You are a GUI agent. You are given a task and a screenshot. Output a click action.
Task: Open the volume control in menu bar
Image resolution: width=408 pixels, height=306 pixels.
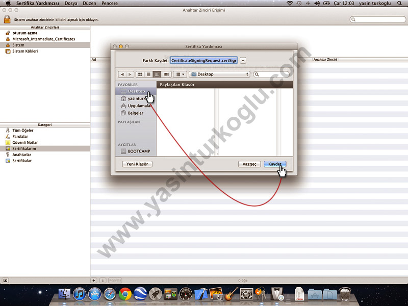(x=317, y=3)
